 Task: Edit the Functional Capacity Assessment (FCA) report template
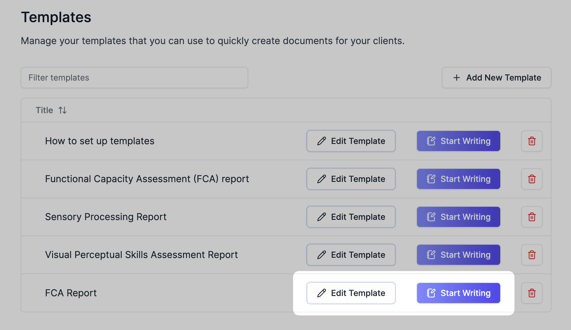[351, 179]
